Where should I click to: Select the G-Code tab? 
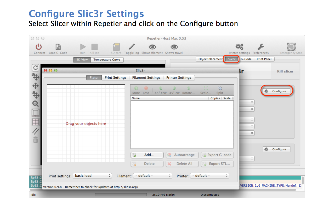[246, 59]
